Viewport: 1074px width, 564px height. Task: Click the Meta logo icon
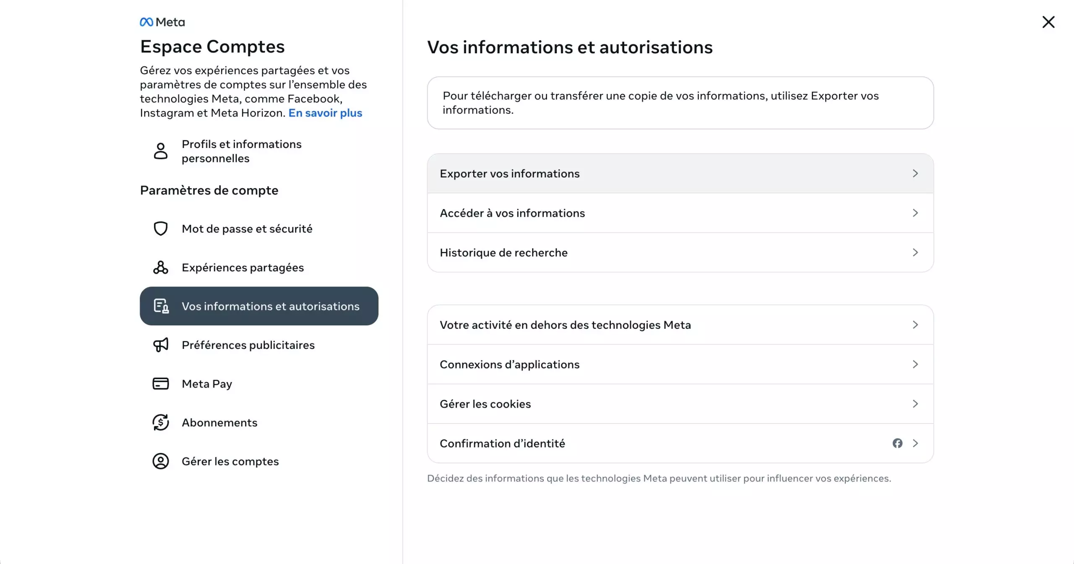click(x=146, y=22)
